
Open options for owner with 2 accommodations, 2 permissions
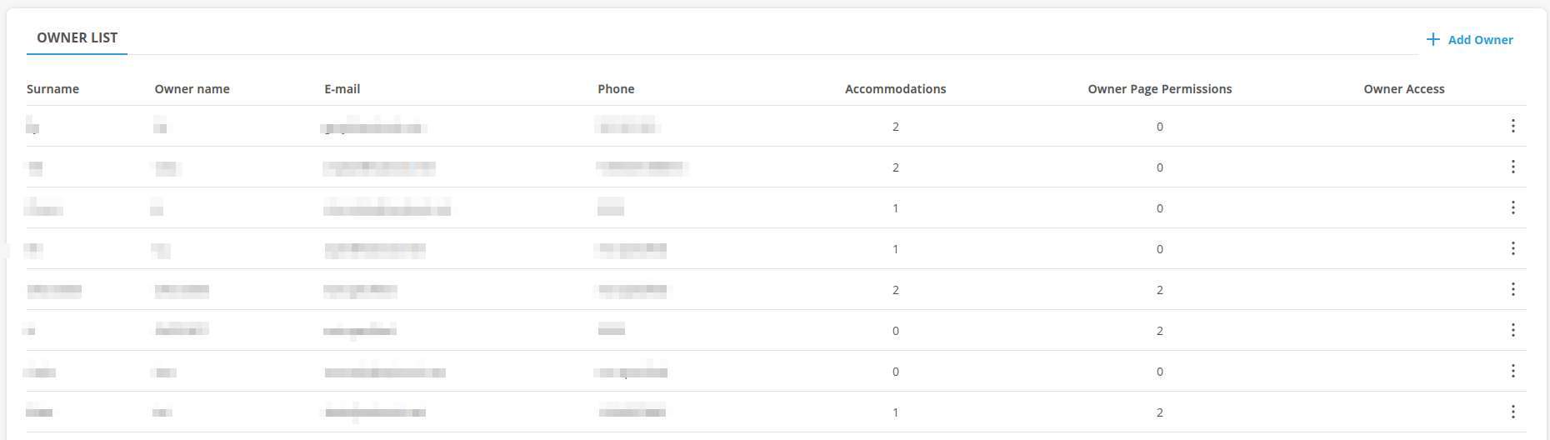1512,289
